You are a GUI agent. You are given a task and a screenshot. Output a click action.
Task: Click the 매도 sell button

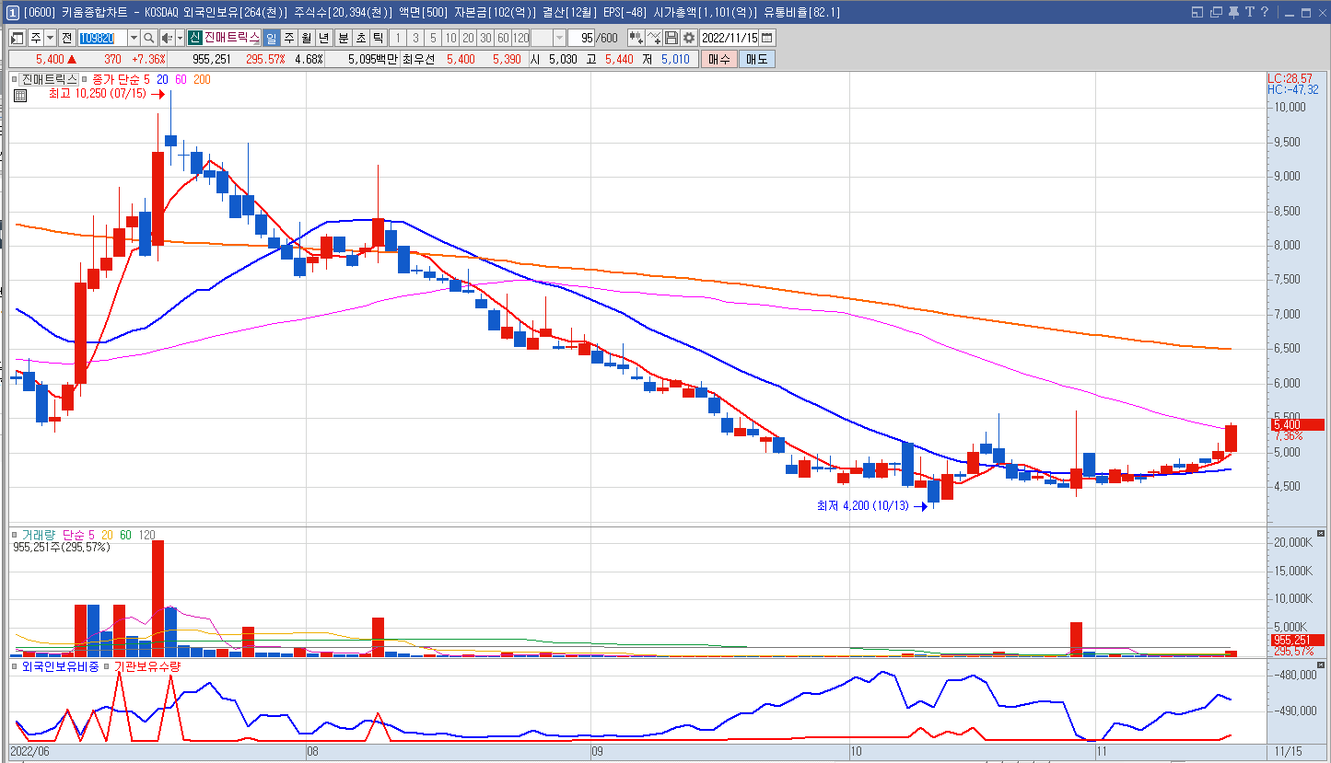pyautogui.click(x=756, y=59)
